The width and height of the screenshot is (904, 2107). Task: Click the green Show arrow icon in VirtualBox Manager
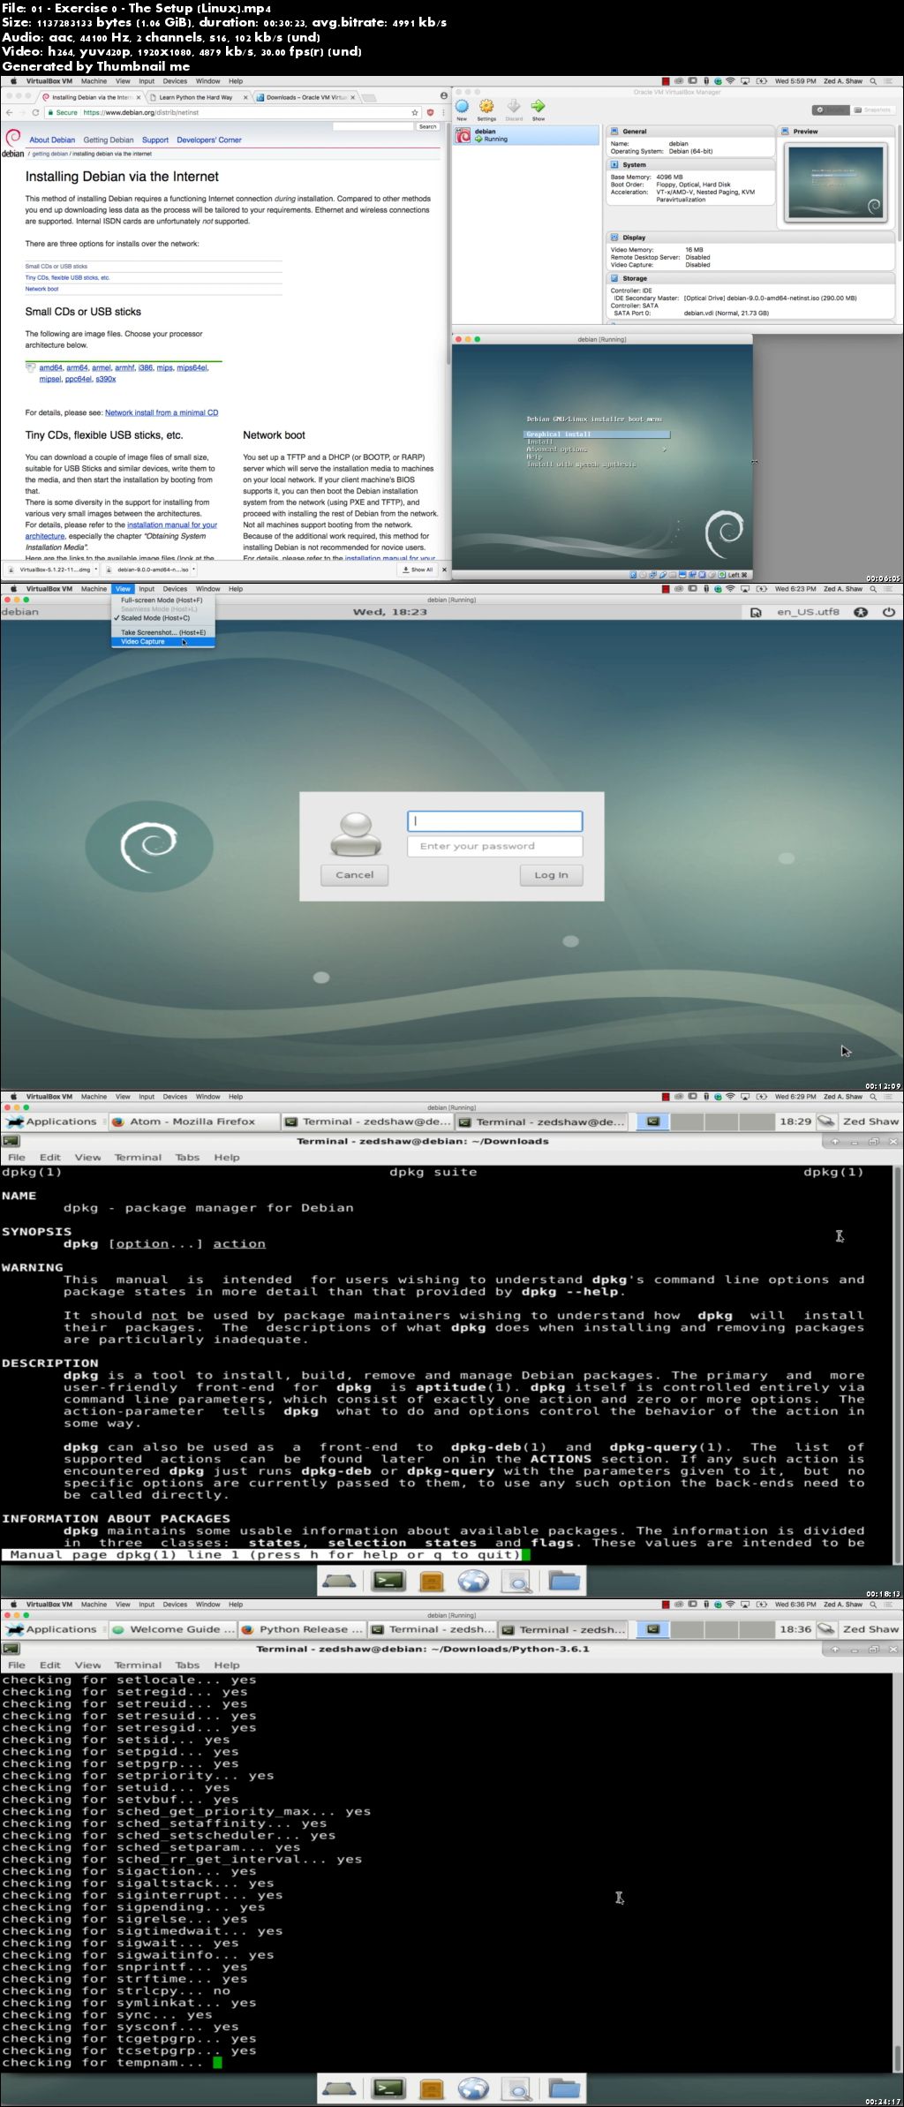[538, 106]
